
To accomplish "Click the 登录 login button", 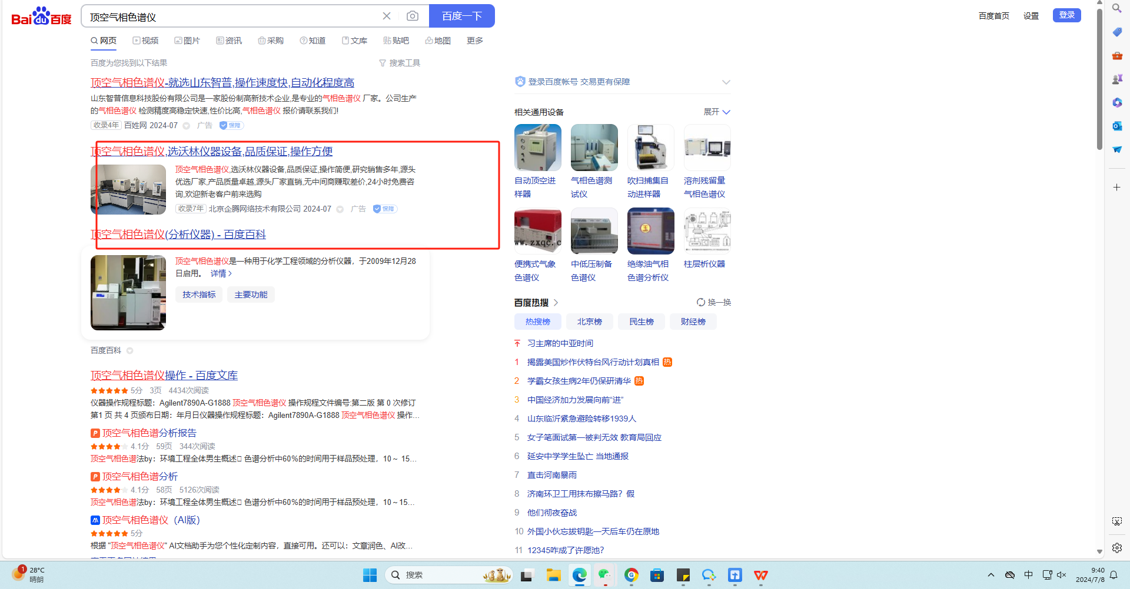I will 1067,15.
